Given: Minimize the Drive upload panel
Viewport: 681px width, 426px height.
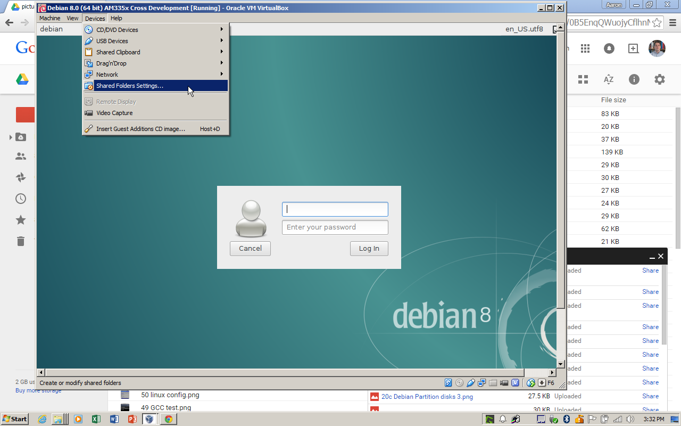Looking at the screenshot, I should [x=652, y=257].
